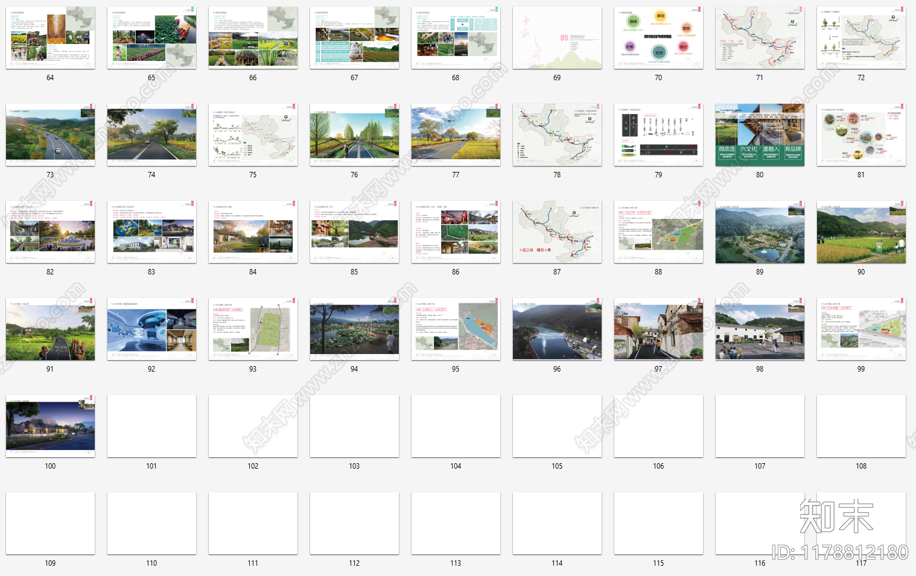Select night building rendering slide 100
The width and height of the screenshot is (916, 576).
coord(50,426)
